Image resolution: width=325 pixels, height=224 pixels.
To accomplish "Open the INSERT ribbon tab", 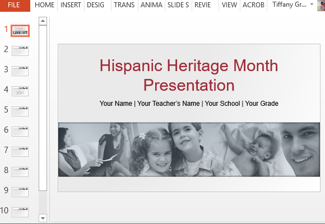I will (x=71, y=5).
